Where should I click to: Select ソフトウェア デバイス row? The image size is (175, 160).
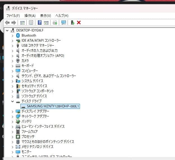(34, 96)
